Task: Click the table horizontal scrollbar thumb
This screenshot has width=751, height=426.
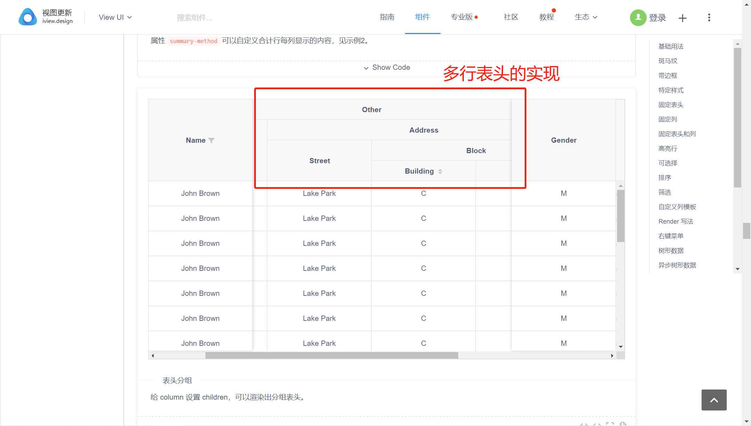Action: pyautogui.click(x=332, y=356)
